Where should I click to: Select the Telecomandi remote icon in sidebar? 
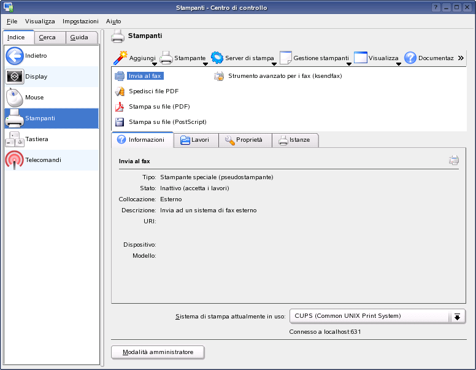(x=15, y=160)
